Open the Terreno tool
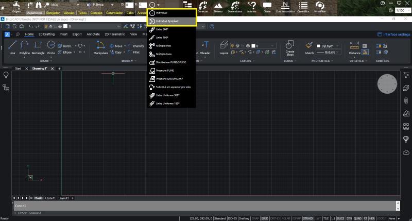 click(x=218, y=7)
